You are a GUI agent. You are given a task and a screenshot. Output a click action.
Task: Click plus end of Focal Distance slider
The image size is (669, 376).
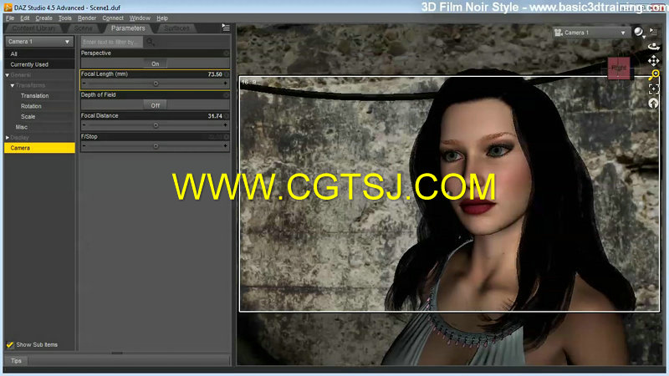225,125
